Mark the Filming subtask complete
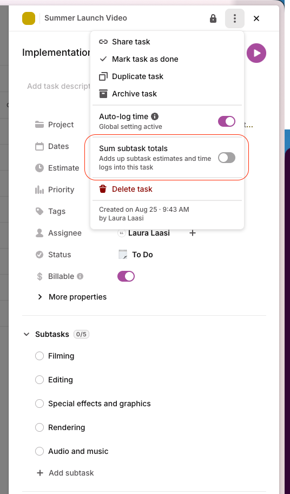This screenshot has height=494, width=290. 39,356
